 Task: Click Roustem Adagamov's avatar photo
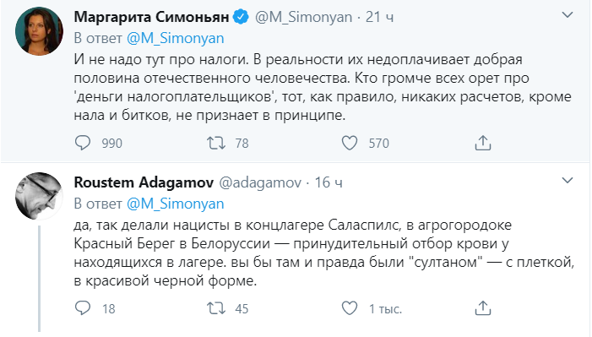[x=39, y=197]
